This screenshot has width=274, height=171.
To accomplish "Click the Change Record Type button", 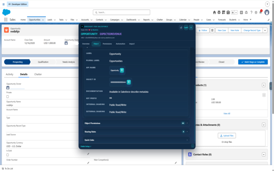I will click(252, 30).
